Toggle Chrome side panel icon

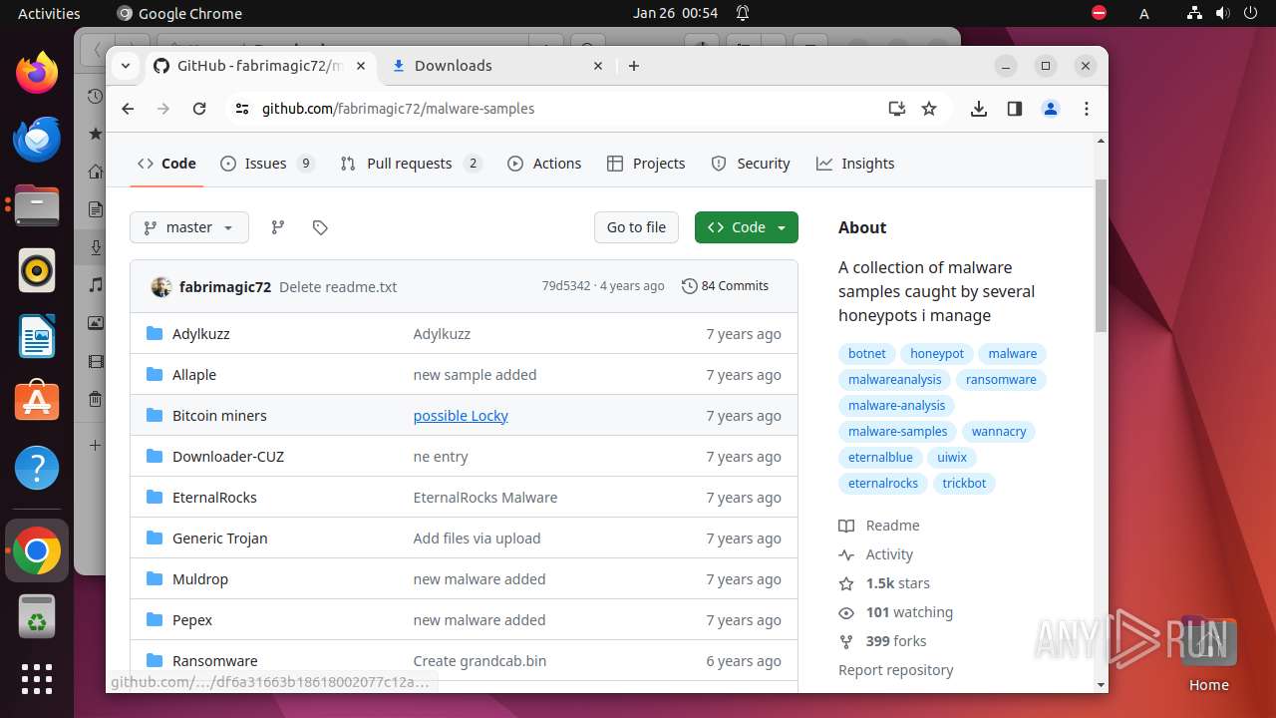coord(1015,109)
